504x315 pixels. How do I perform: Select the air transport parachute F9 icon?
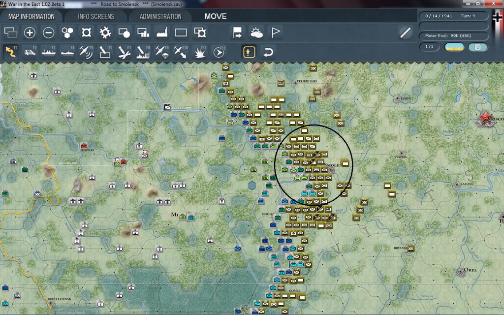coord(161,52)
